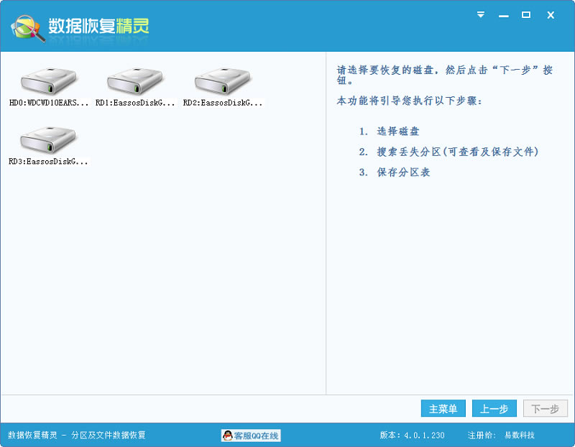
Task: Select the HD0 WDC hard disk icon
Action: pyautogui.click(x=49, y=81)
